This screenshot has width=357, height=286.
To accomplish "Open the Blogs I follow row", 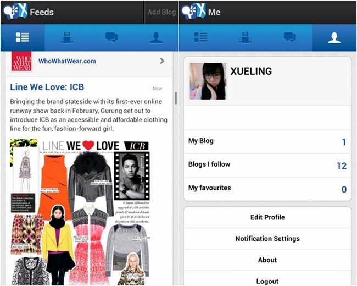I will 267,165.
